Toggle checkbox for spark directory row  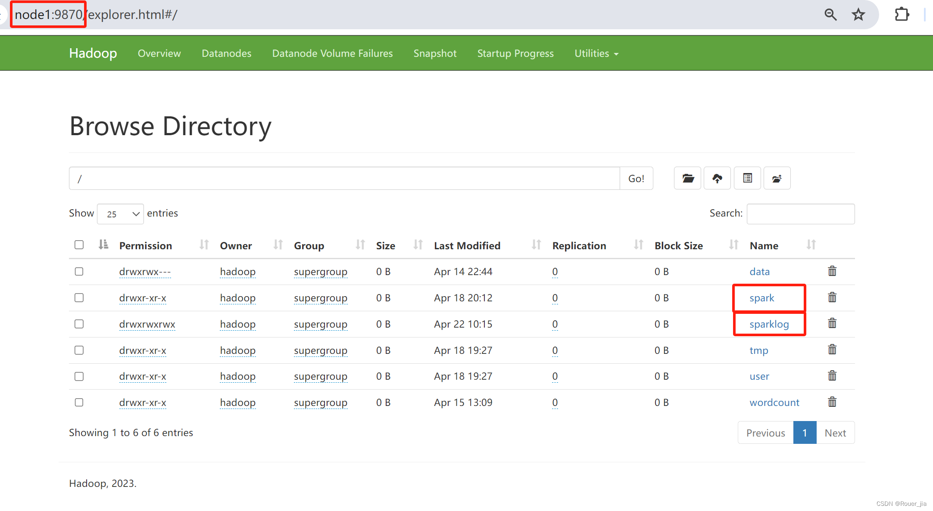[80, 297]
